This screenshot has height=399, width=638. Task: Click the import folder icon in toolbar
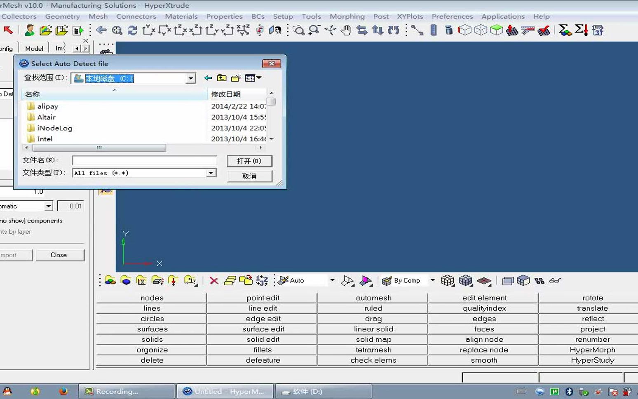(61, 30)
